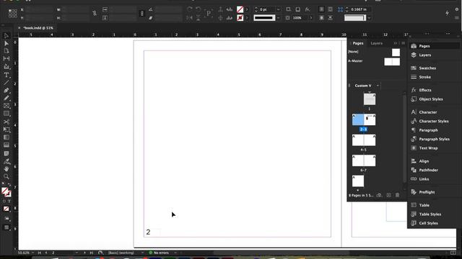Select the Content Collector tool
The width and height of the screenshot is (462, 259).
[6, 67]
